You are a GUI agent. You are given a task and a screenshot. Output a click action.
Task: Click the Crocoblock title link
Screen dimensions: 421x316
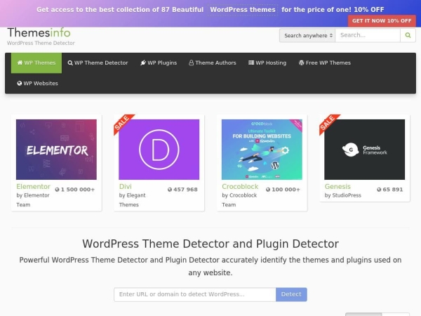[240, 187]
